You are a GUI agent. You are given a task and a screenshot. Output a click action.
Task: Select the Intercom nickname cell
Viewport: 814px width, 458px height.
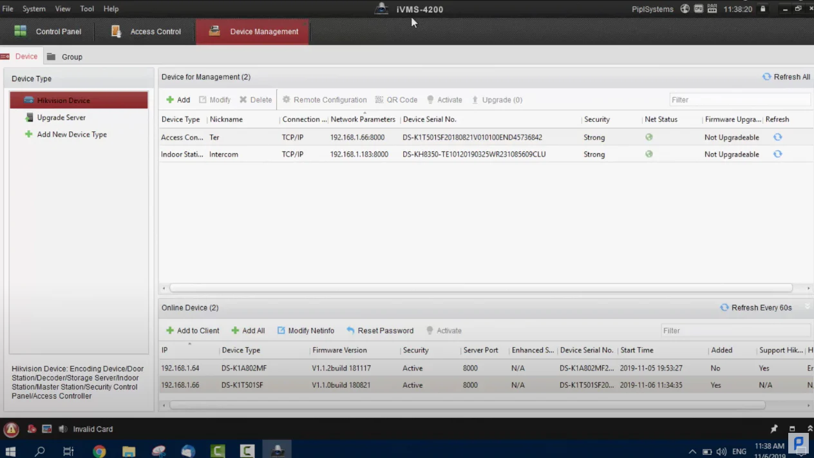point(223,155)
